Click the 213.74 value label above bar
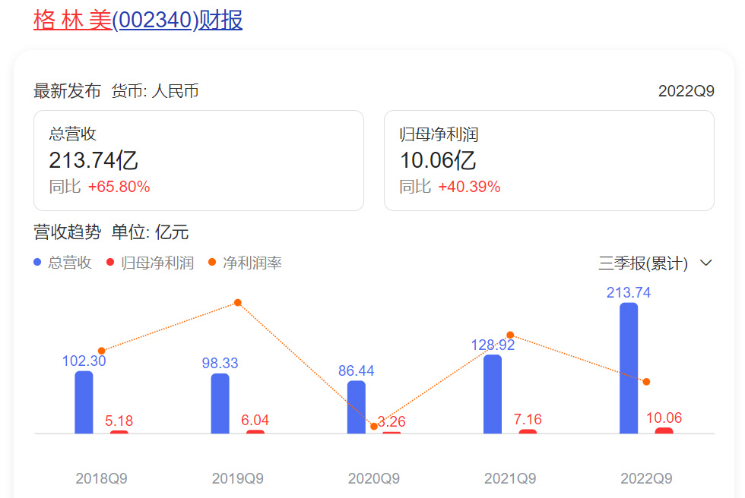 point(629,292)
